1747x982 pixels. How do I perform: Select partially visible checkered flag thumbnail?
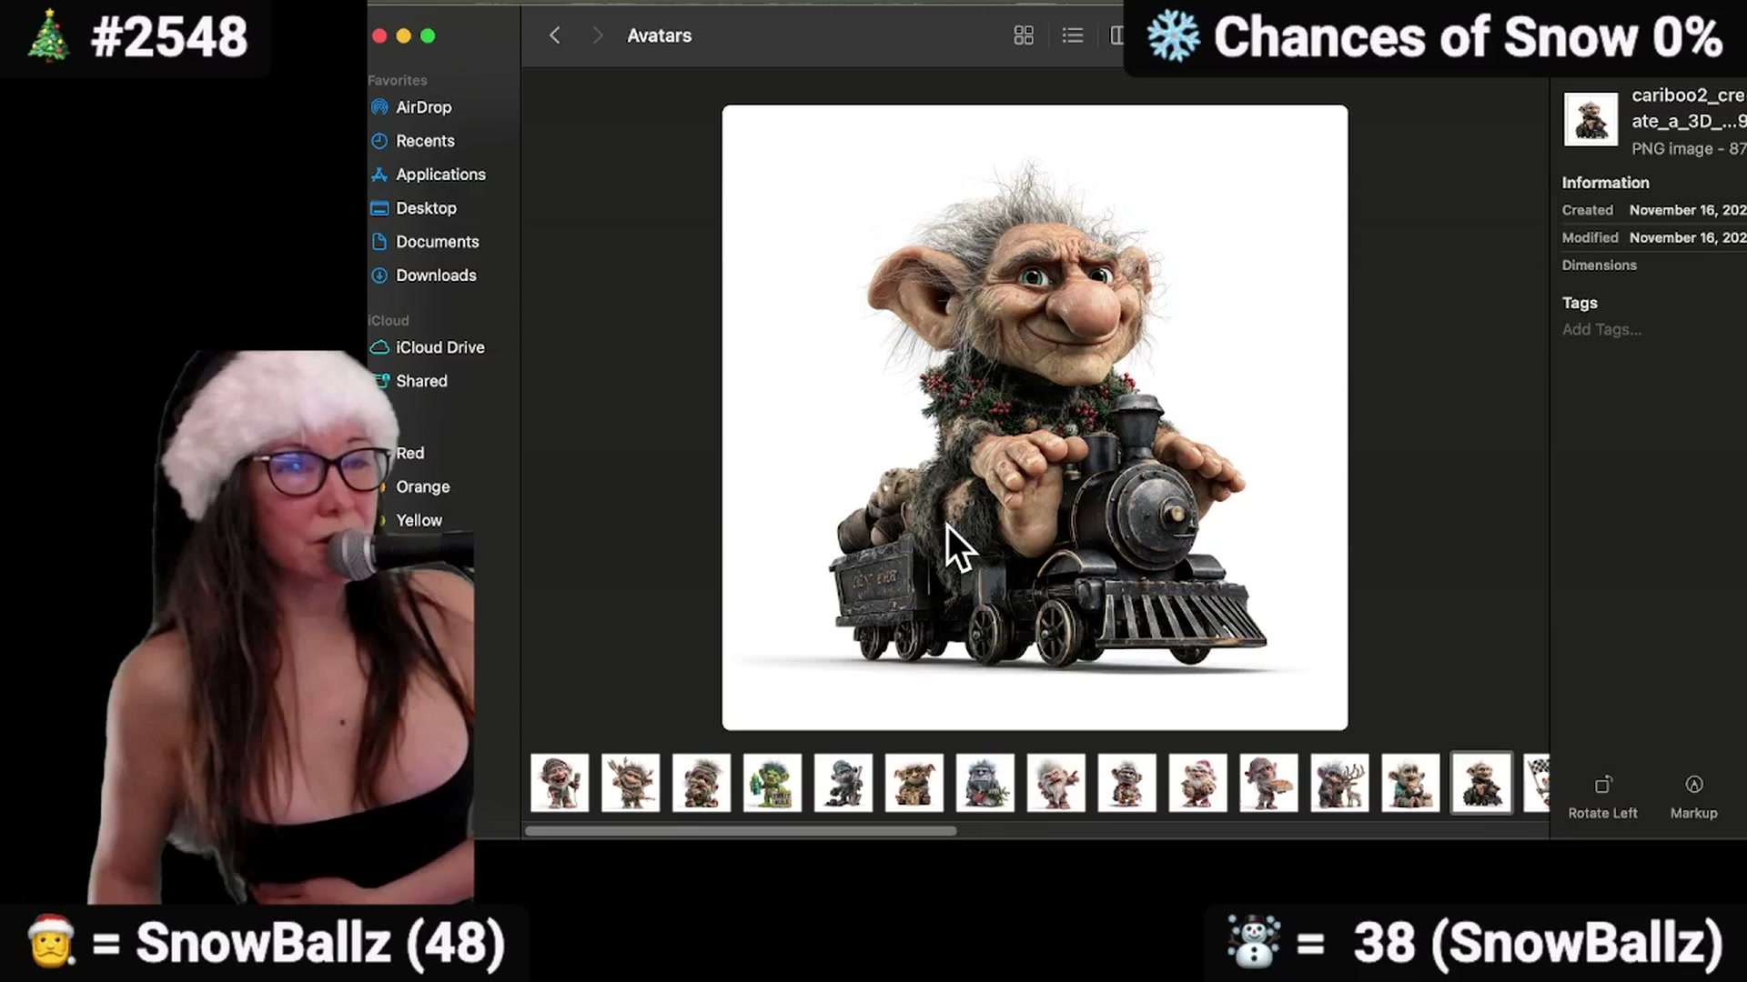(1537, 782)
